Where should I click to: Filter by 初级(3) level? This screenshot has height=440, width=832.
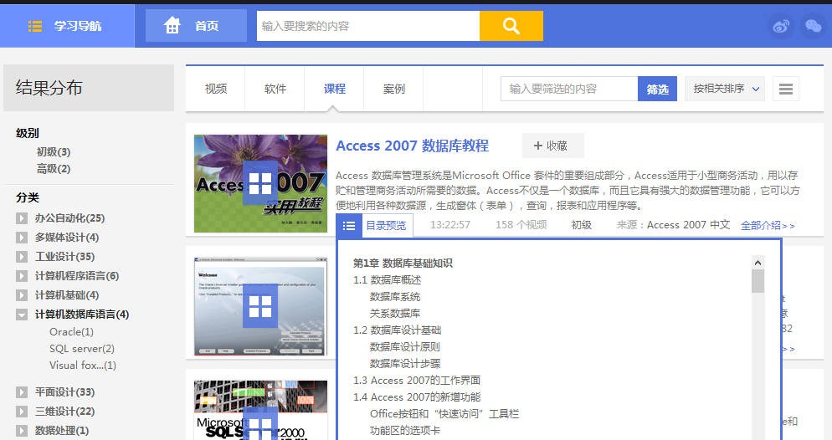pyautogui.click(x=54, y=152)
